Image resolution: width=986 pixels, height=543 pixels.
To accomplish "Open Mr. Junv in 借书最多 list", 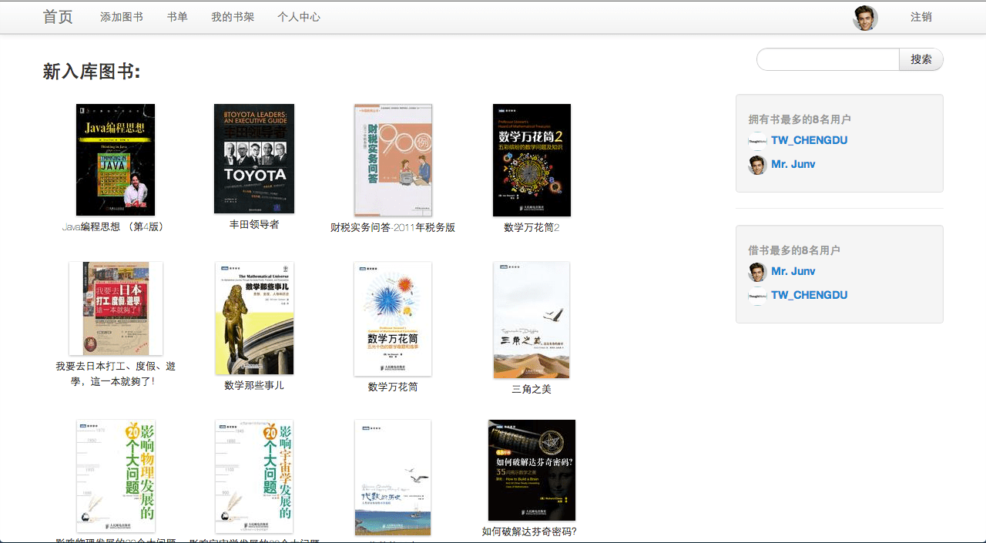I will coord(793,271).
